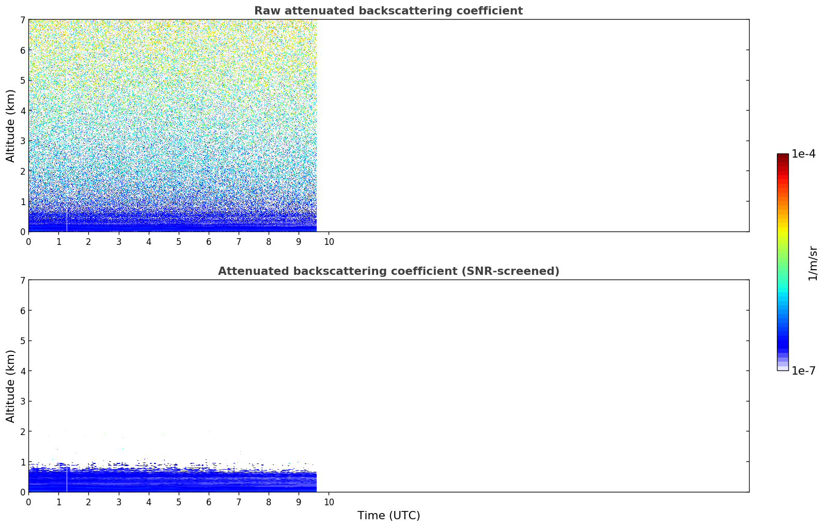Click the bottom plot's 'Altitude (km)' label

tap(11, 386)
